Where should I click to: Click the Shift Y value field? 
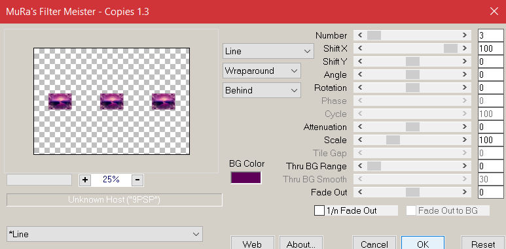click(491, 61)
